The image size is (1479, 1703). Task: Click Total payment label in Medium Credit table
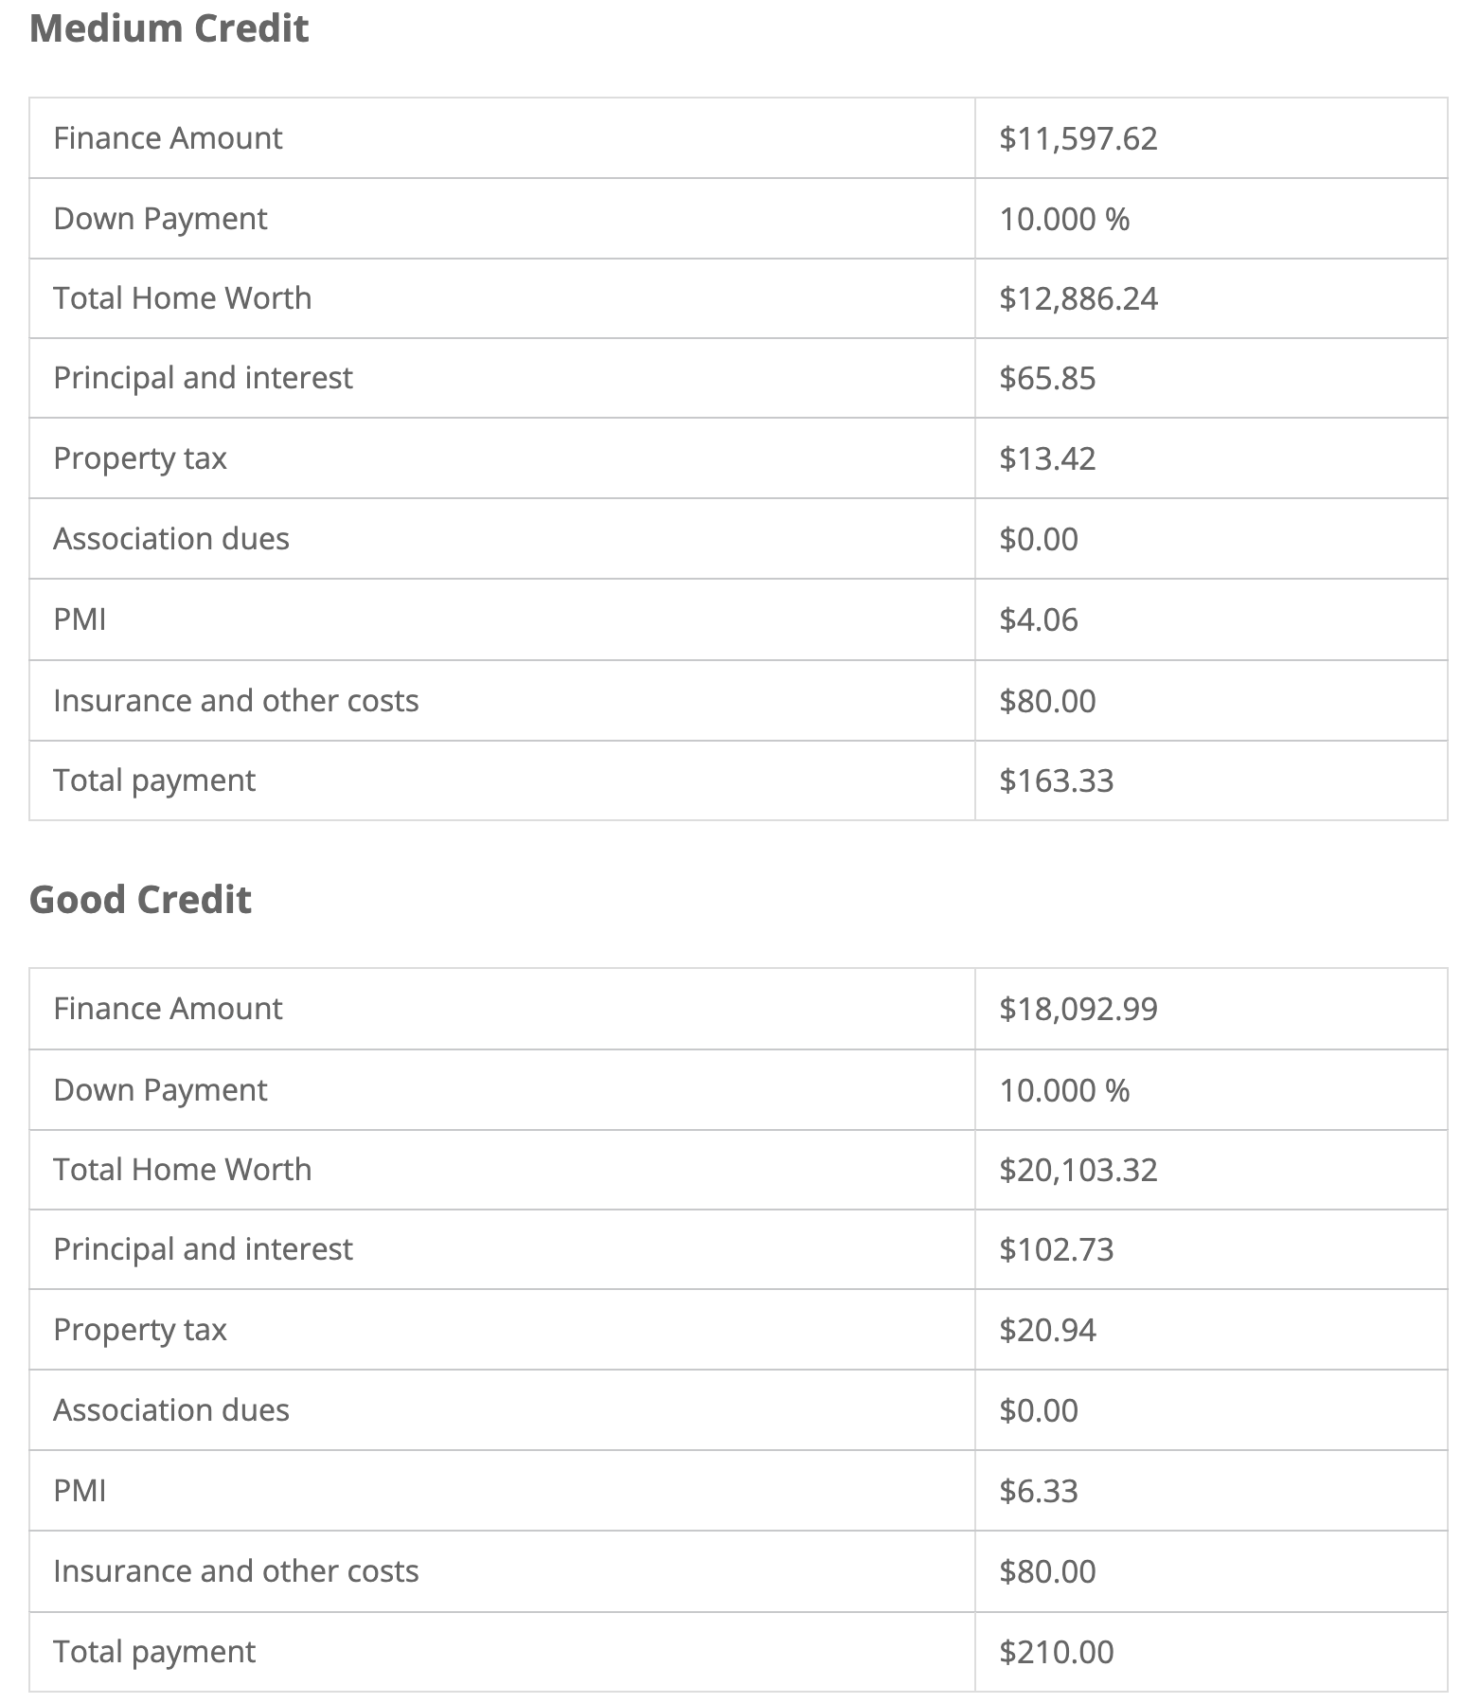click(154, 781)
